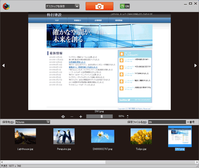199x168 pixels.
Task: Zoom out with the minus icon
Action: (x=72, y=117)
